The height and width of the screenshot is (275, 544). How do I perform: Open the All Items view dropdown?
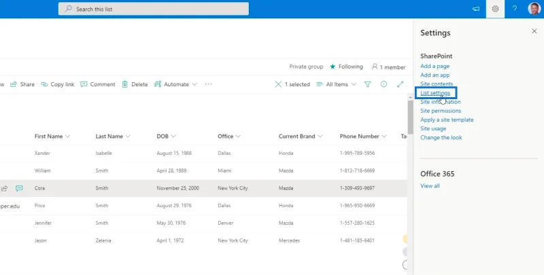click(354, 84)
